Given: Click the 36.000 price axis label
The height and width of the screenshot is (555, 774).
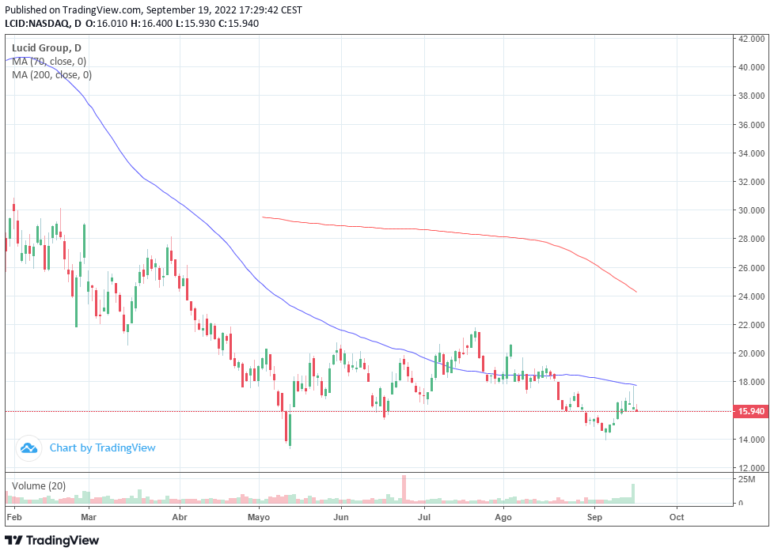Looking at the screenshot, I should pyautogui.click(x=751, y=125).
